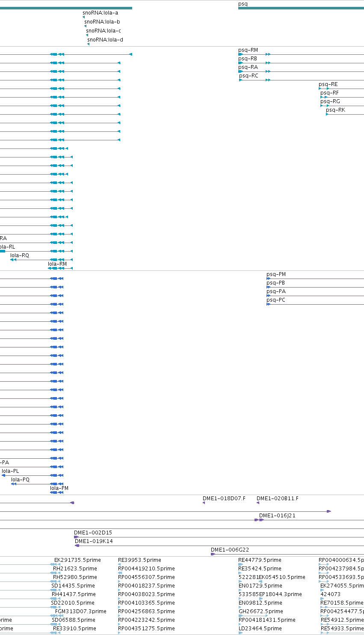The width and height of the screenshot is (364, 635).
Task: Select EST RP004038023.5prime
Action: pos(146,594)
